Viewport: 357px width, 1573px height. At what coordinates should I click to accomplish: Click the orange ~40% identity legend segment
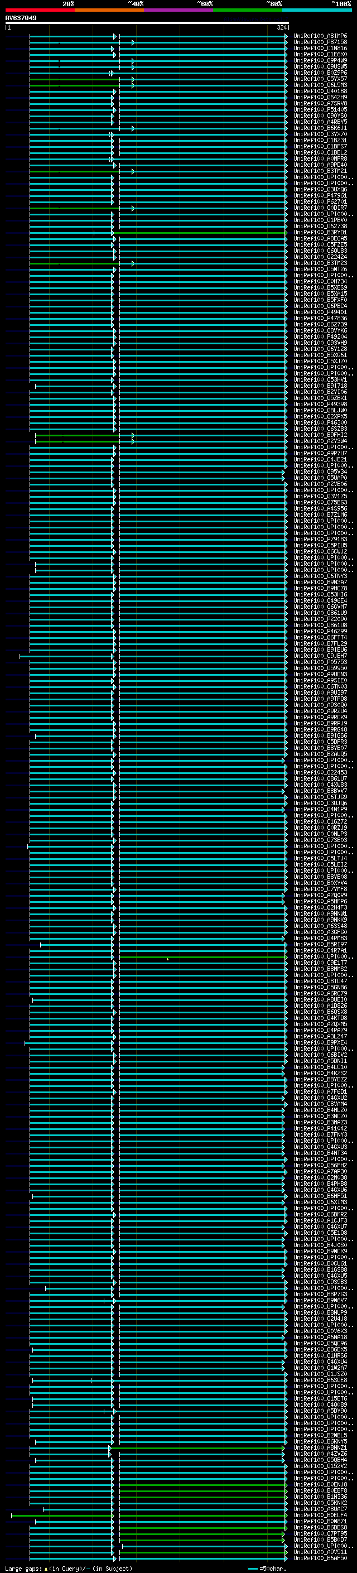pyautogui.click(x=109, y=10)
